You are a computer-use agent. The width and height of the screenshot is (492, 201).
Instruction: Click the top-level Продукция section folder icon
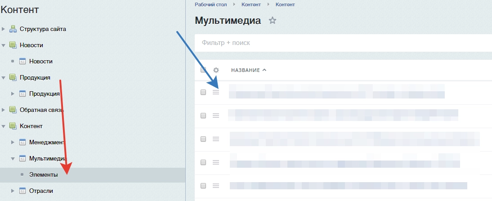[13, 77]
